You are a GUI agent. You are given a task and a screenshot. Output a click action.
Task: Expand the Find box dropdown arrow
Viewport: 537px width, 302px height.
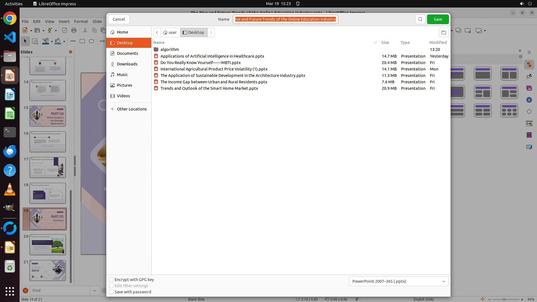coord(95,291)
